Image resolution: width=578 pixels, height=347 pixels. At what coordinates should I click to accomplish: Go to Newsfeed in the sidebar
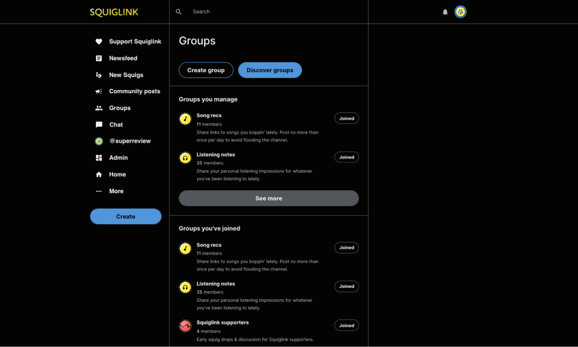pos(123,58)
